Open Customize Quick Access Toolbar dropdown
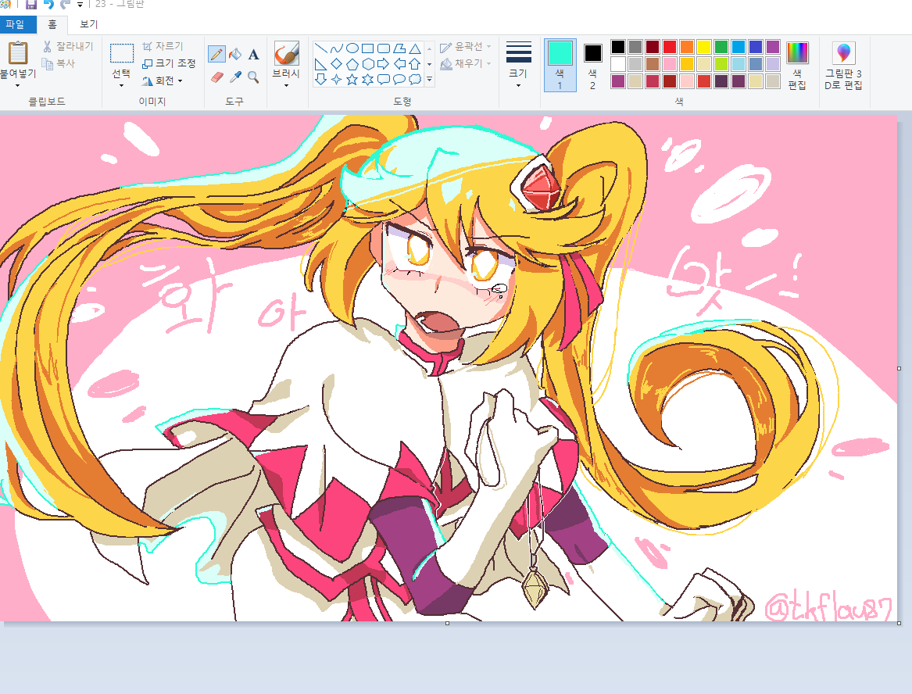The height and width of the screenshot is (694, 912). pyautogui.click(x=80, y=5)
